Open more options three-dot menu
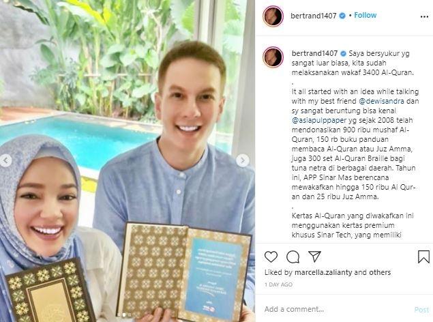Image resolution: width=433 pixels, height=322 pixels. (x=424, y=17)
